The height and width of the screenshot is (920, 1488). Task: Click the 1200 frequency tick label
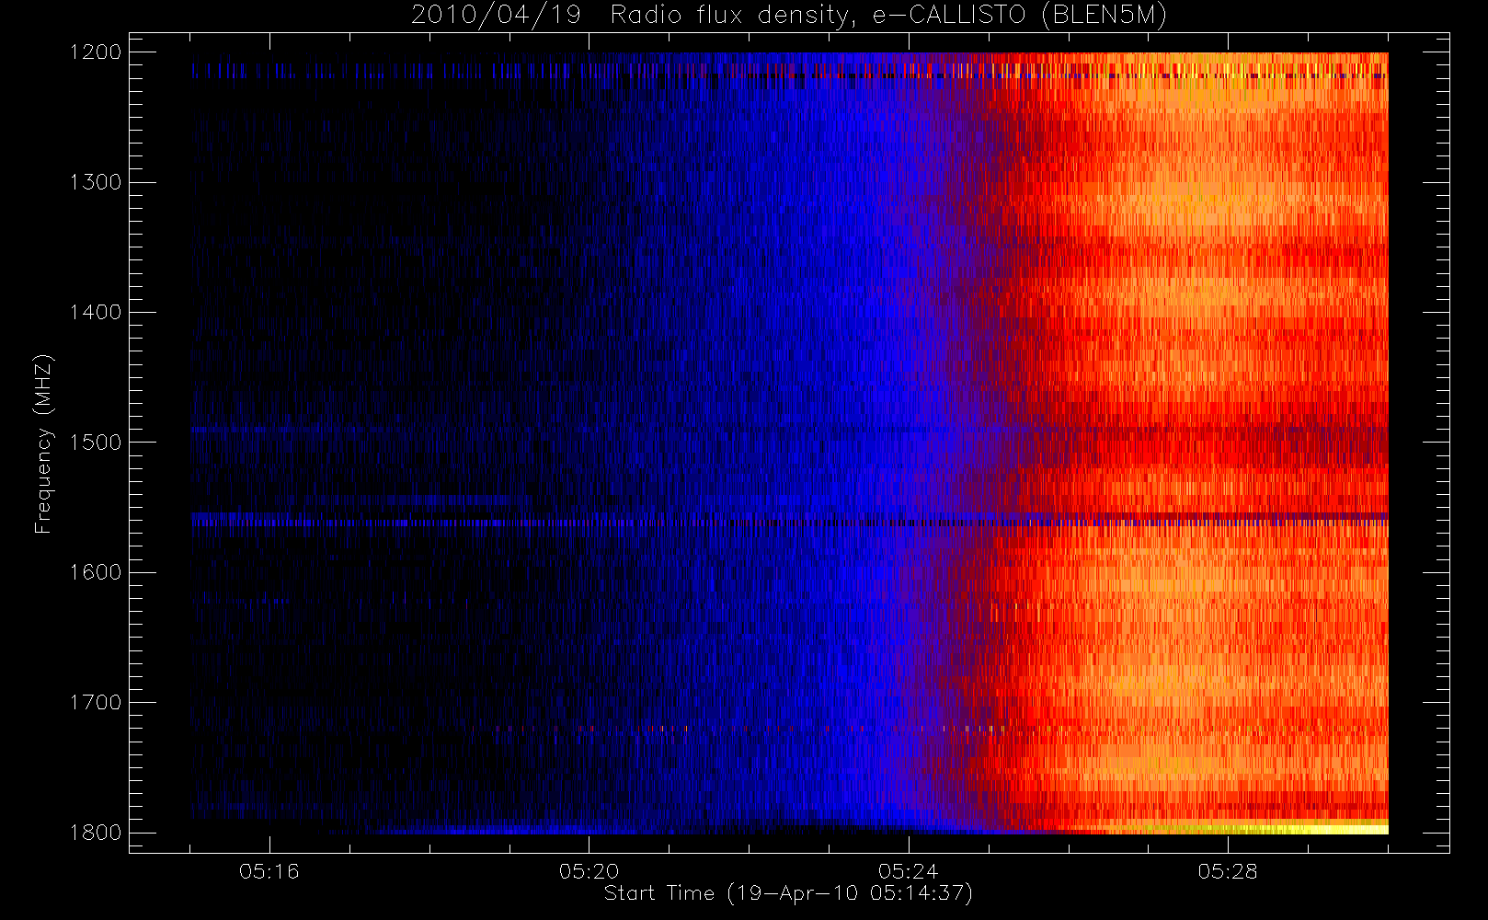point(97,52)
